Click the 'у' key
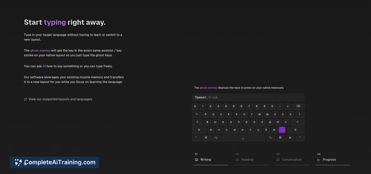371x174 pixels. (221, 114)
